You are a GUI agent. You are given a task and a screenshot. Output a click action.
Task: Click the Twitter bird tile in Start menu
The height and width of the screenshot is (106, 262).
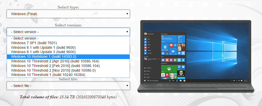[183, 53]
